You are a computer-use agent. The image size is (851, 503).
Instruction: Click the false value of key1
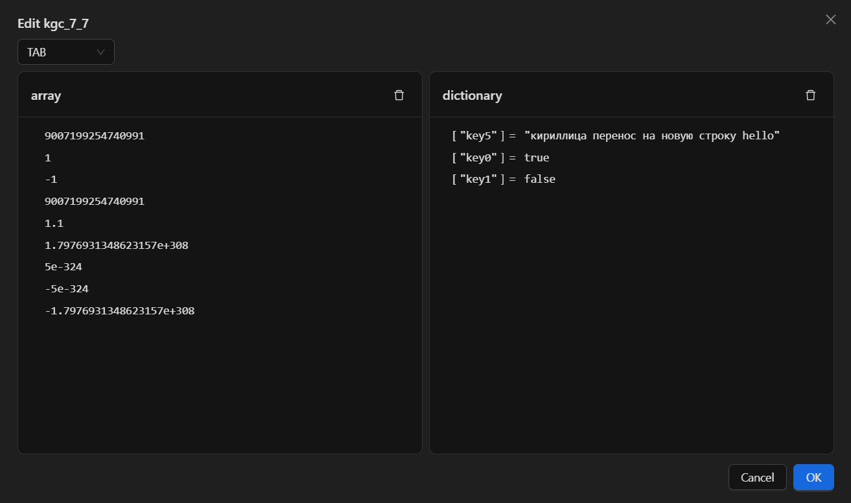pyautogui.click(x=539, y=179)
